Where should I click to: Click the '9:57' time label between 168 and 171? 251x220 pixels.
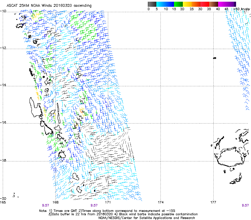click(94, 205)
